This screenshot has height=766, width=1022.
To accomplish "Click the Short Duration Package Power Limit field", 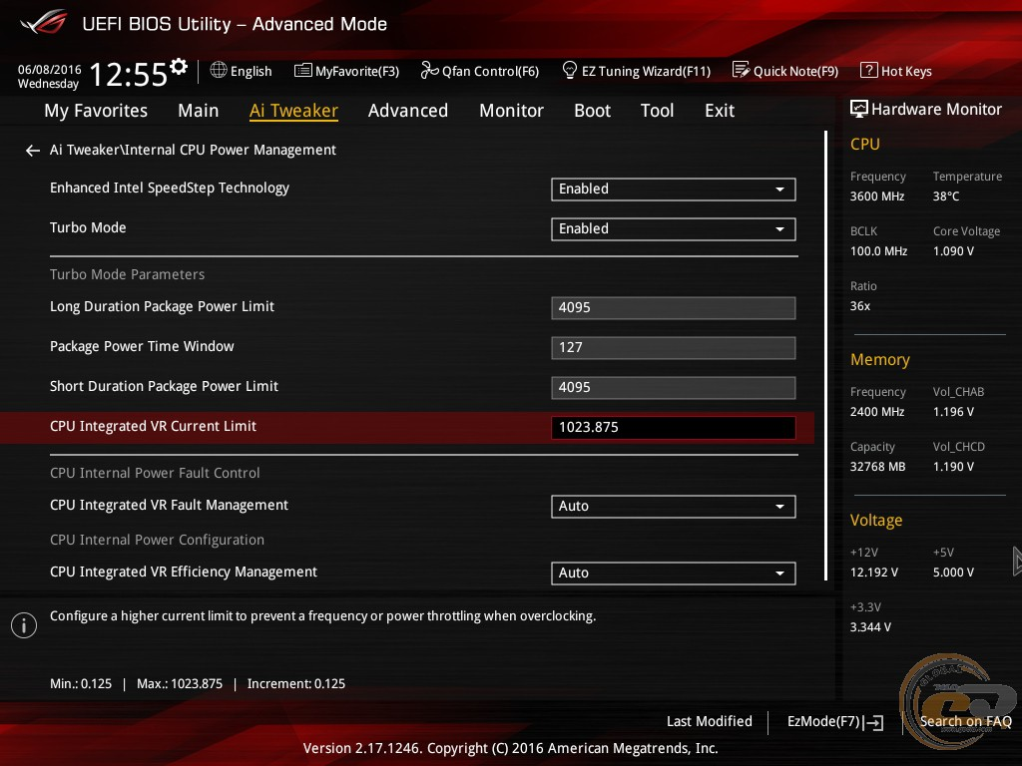I will tap(674, 387).
